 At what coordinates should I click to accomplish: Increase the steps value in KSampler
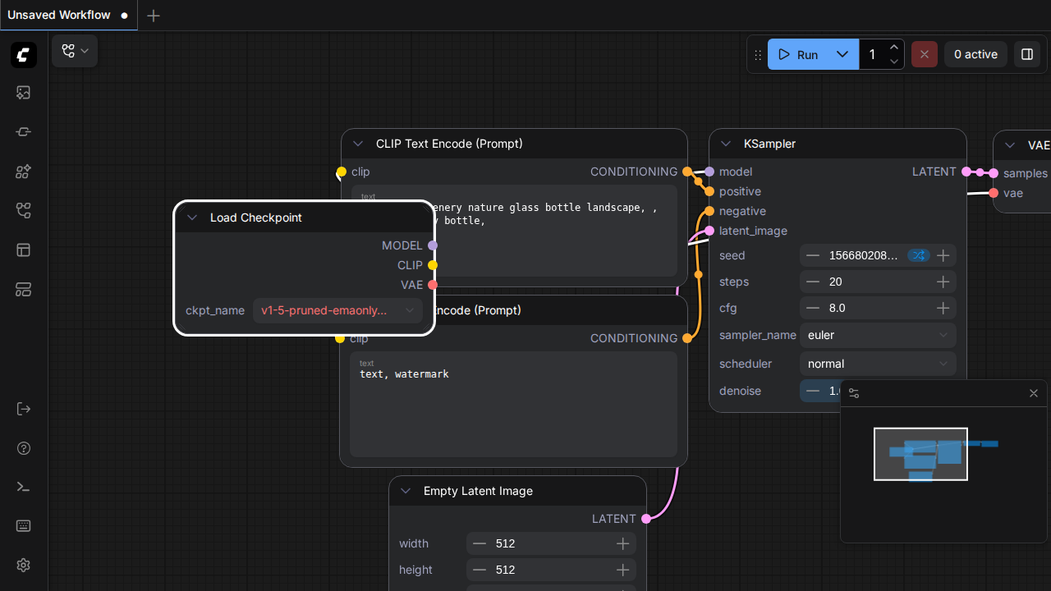[943, 282]
